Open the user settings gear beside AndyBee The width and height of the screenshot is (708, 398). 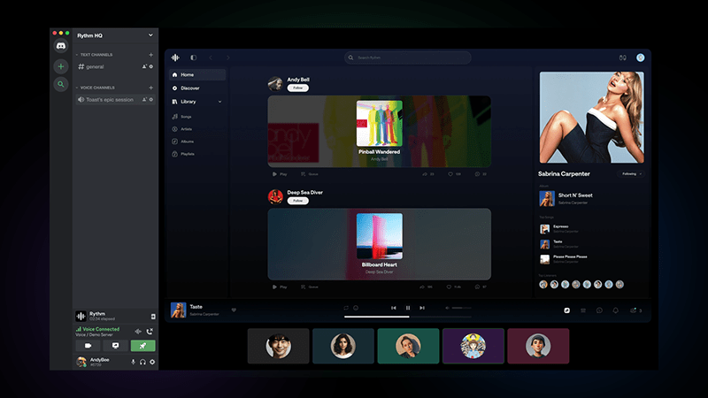coord(152,362)
